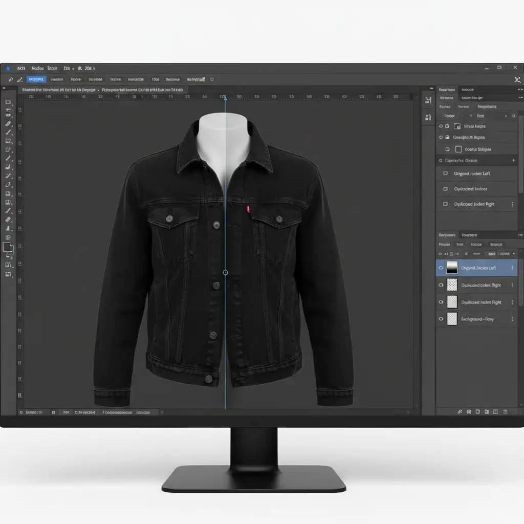Switch to the second tab of the layers panel group

[469, 235]
